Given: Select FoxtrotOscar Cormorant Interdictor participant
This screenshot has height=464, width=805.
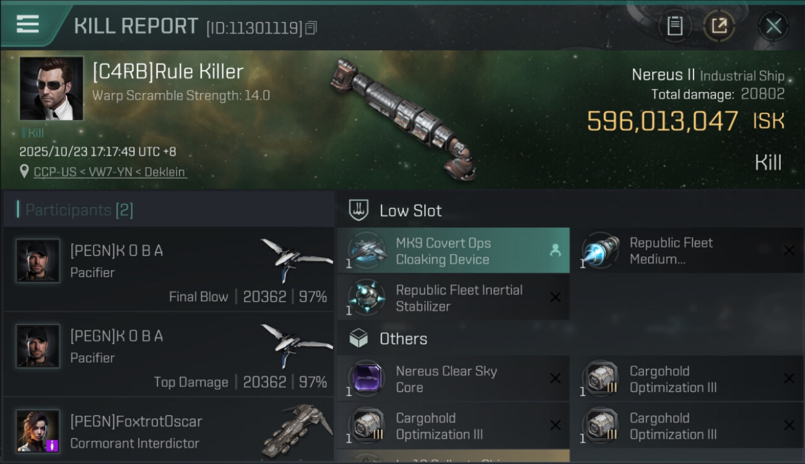Looking at the screenshot, I should [x=168, y=431].
